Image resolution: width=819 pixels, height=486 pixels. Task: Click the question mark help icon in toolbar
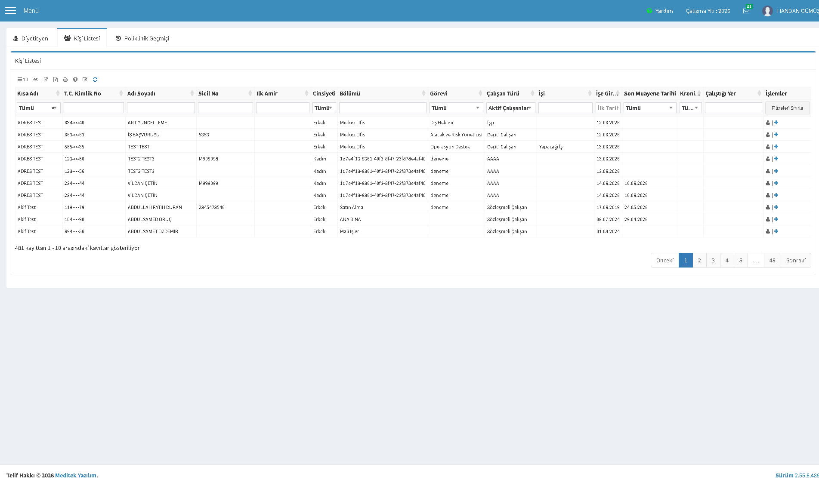pos(75,80)
